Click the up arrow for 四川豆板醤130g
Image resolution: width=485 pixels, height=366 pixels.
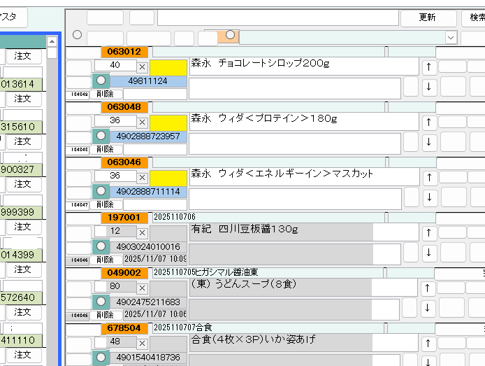428,233
